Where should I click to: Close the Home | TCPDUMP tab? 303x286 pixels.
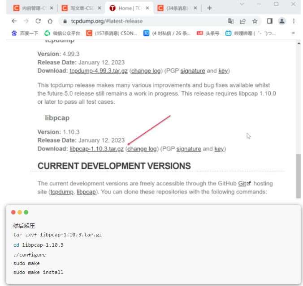147,8
